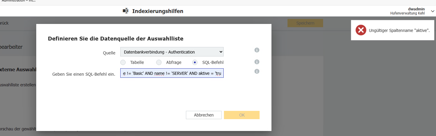
Task: Select the Tabelle radio button
Action: [x=123, y=62]
